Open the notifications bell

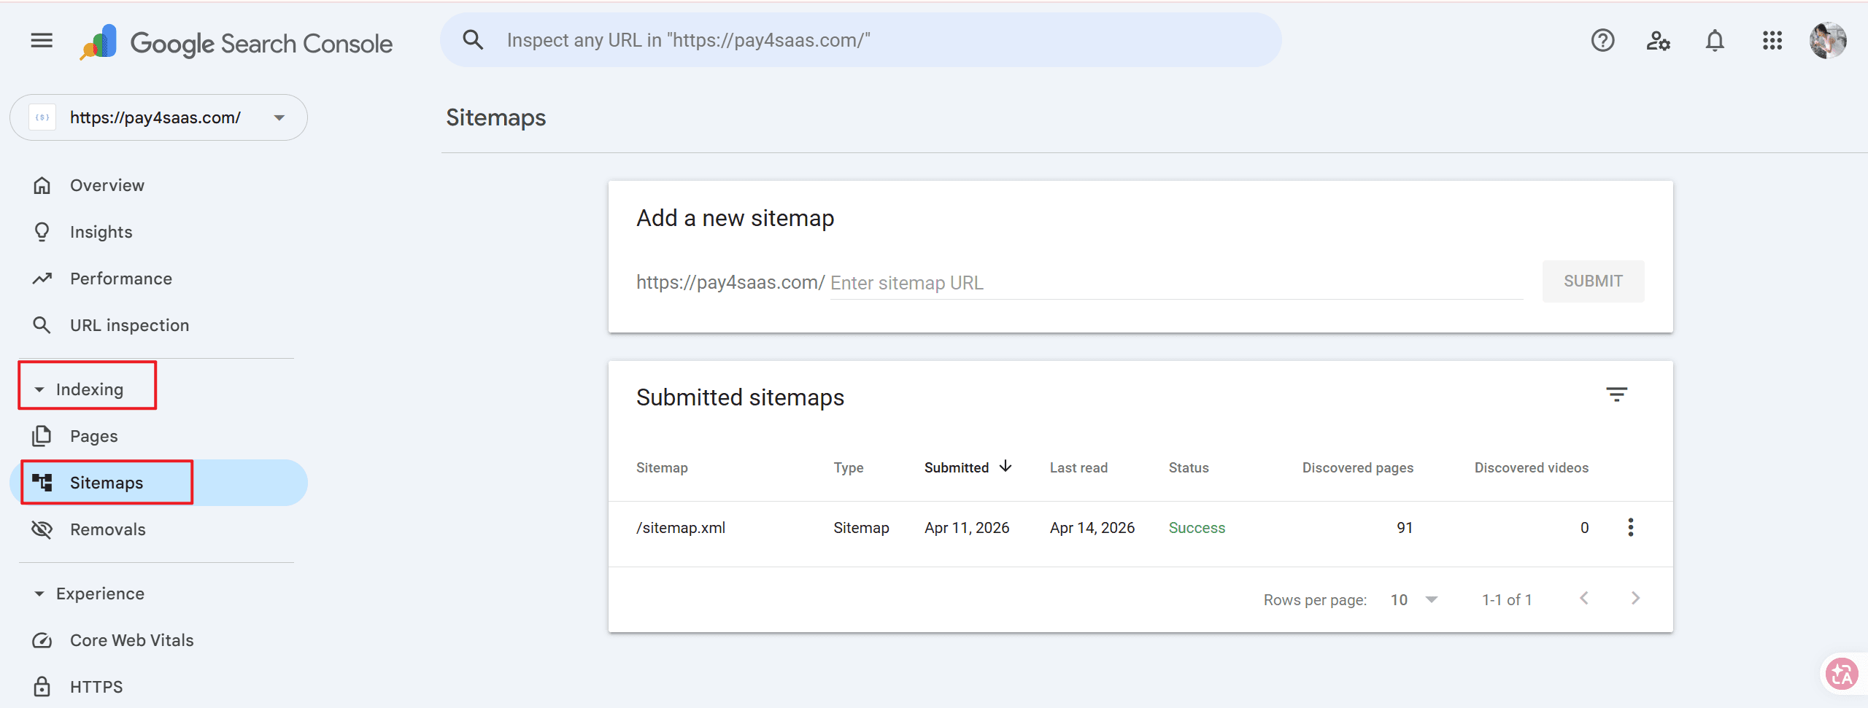1715,41
